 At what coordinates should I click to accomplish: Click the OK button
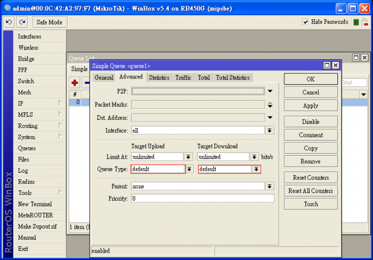(311, 79)
